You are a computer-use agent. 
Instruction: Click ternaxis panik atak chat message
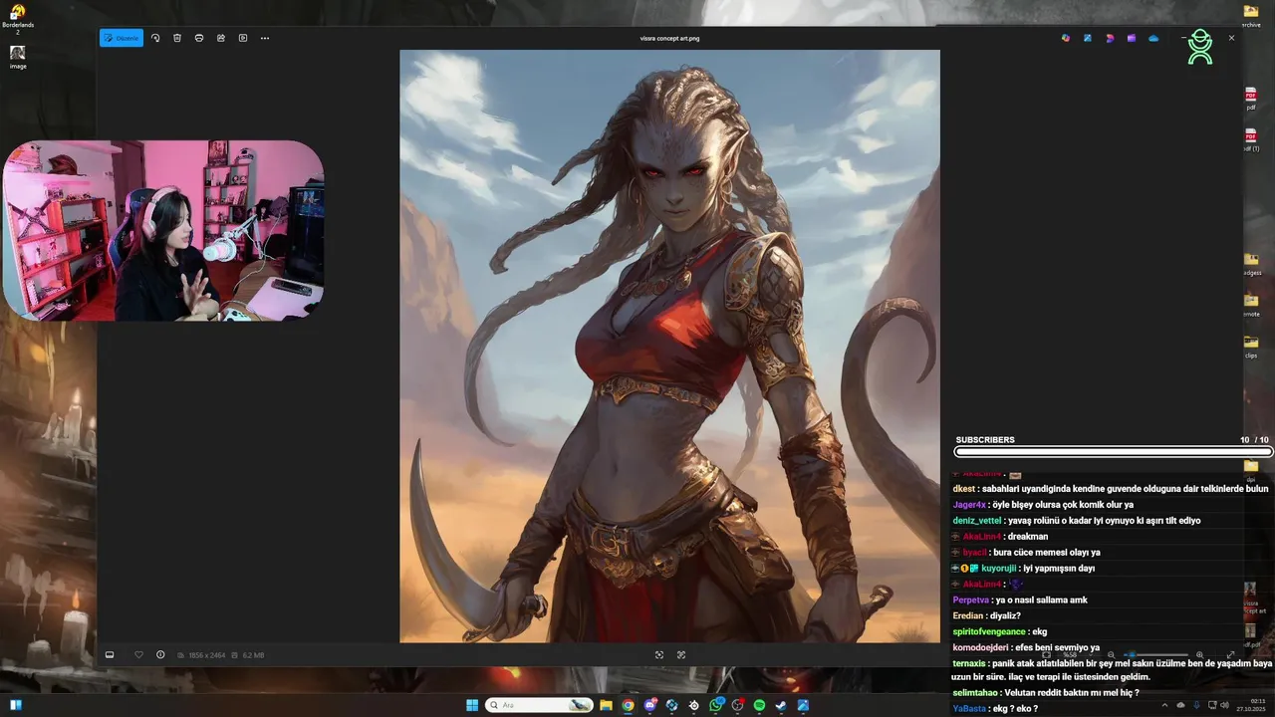[x=1113, y=670]
